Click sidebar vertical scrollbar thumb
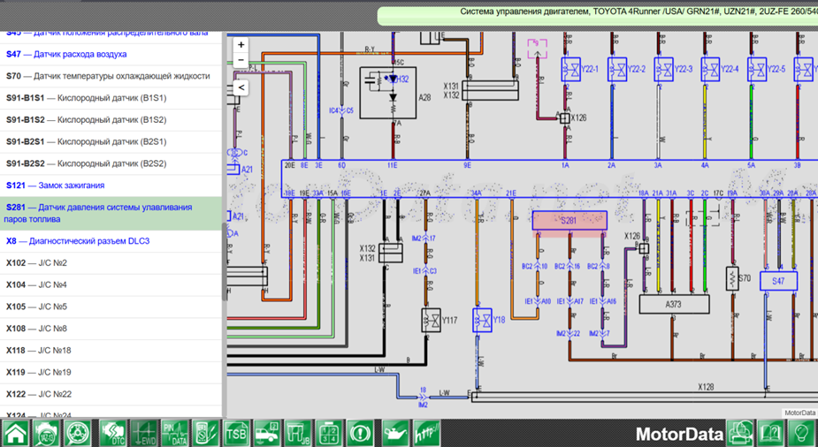Viewport: 818px width, 447px height. tap(225, 262)
